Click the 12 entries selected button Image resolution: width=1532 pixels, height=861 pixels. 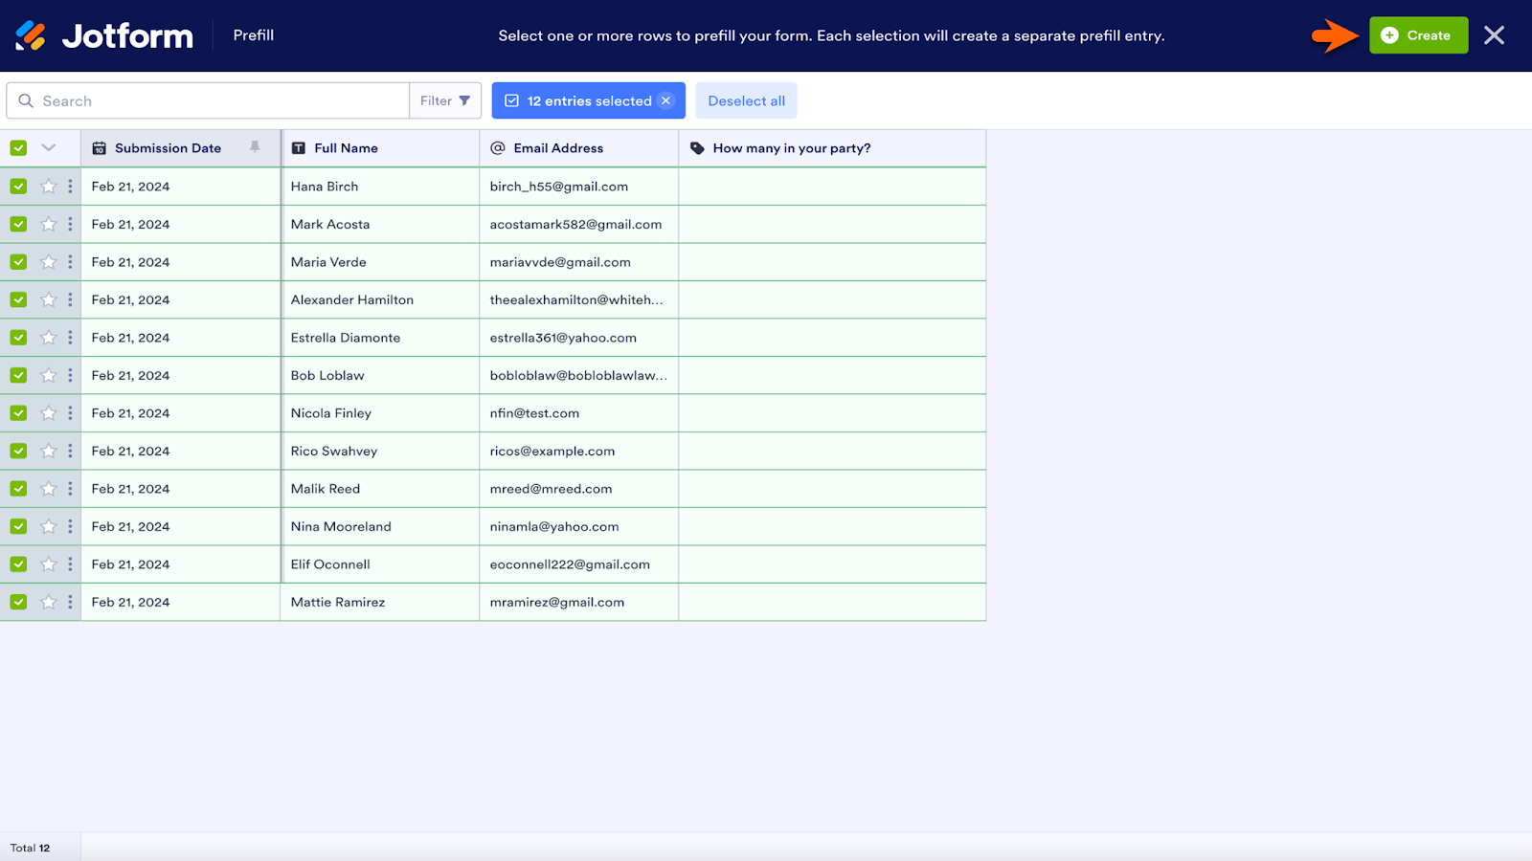click(x=589, y=100)
